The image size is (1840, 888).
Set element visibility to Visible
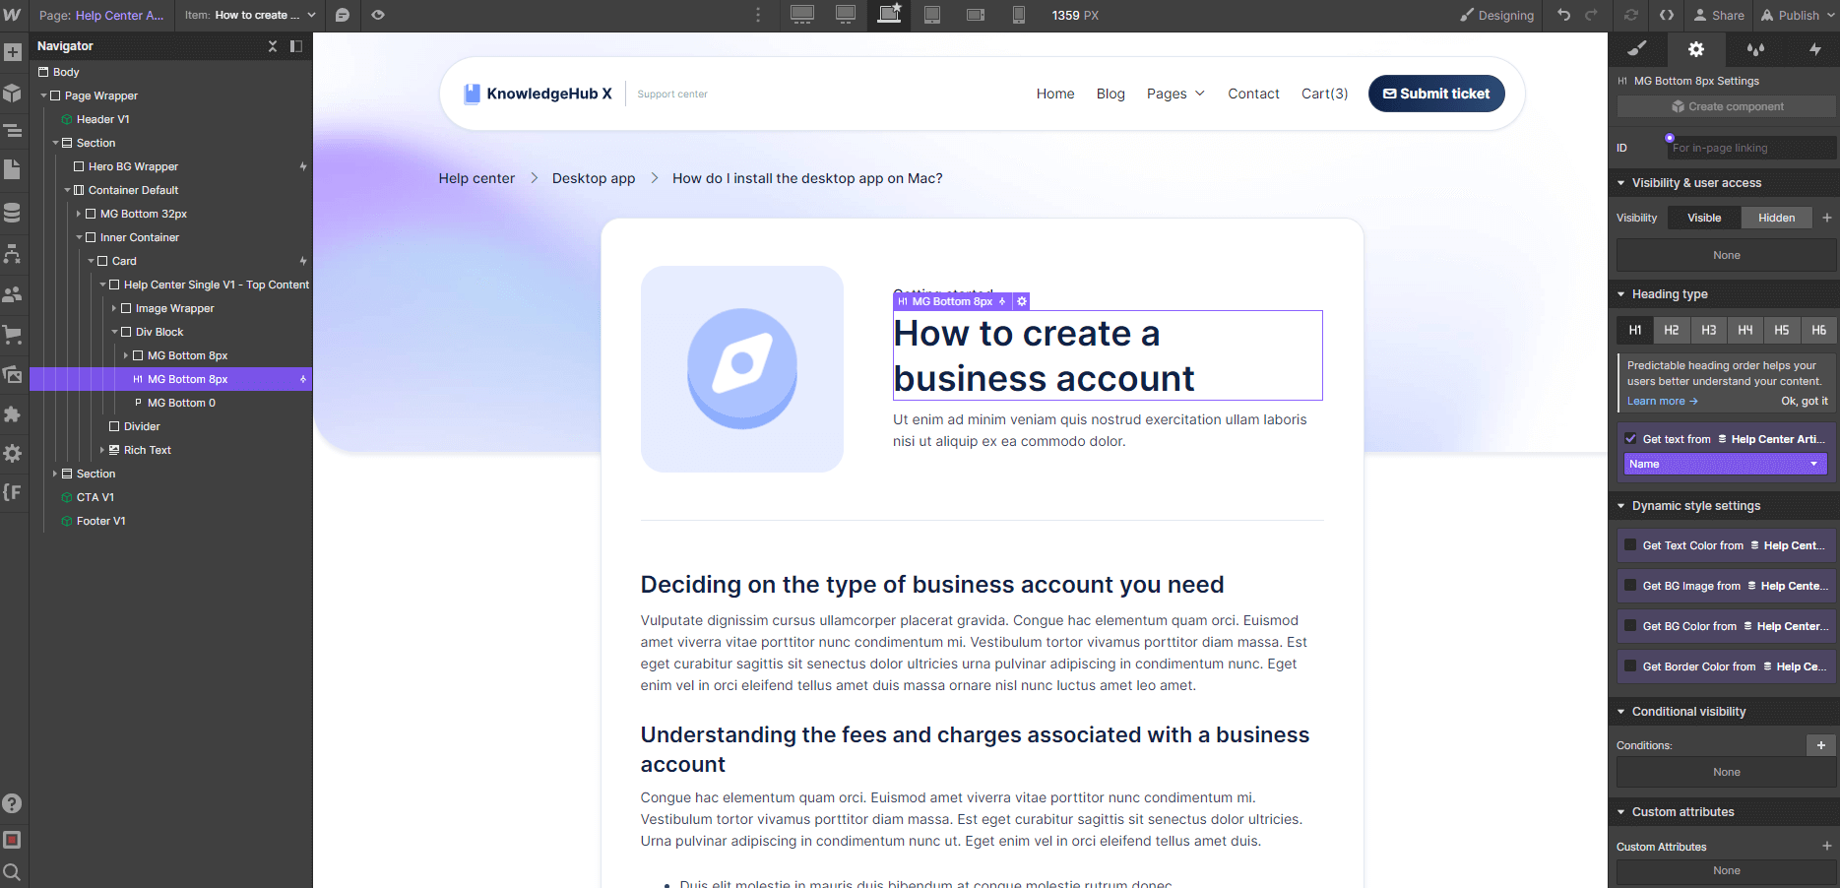tap(1703, 217)
